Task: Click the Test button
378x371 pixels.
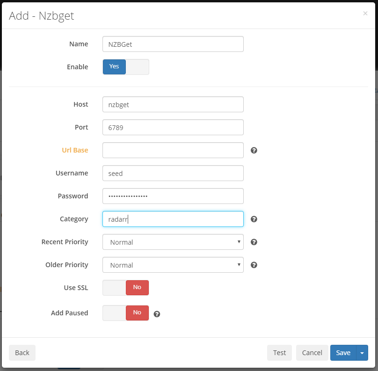Action: (x=279, y=353)
